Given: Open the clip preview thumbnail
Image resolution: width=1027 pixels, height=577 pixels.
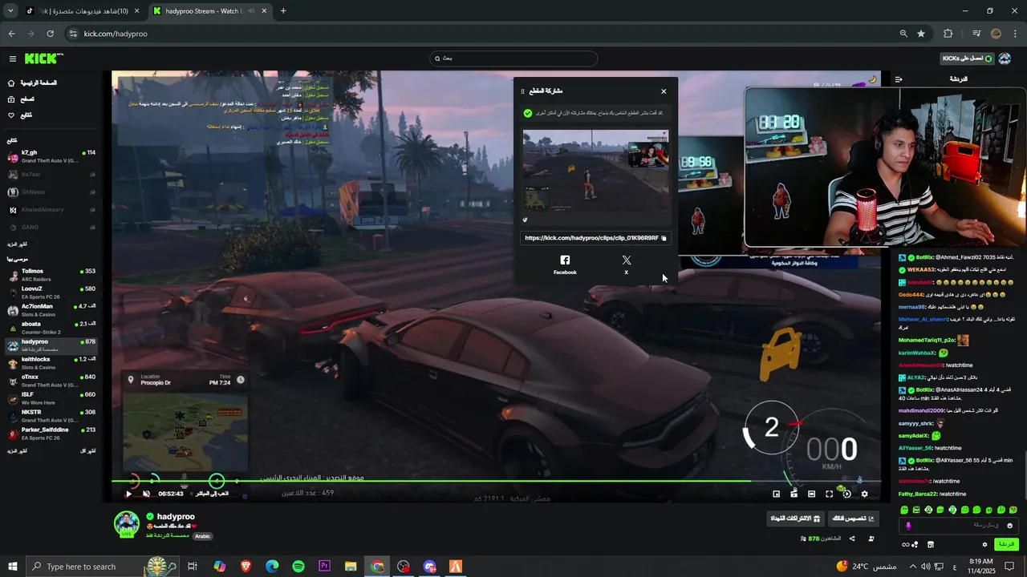Looking at the screenshot, I should click(x=595, y=171).
